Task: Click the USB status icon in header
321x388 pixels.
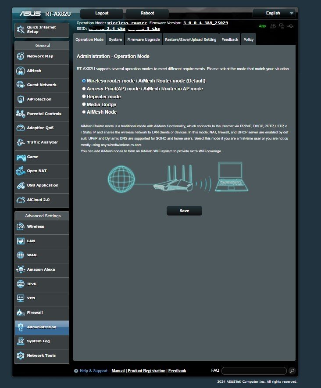Action: pos(291,26)
